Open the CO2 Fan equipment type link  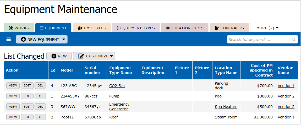pos(117,86)
